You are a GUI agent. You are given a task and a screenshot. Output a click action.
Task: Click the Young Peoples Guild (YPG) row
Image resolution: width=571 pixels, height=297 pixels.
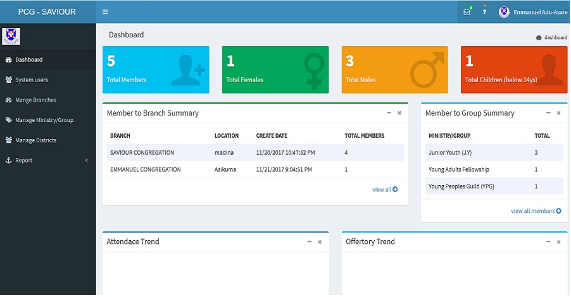(x=494, y=186)
